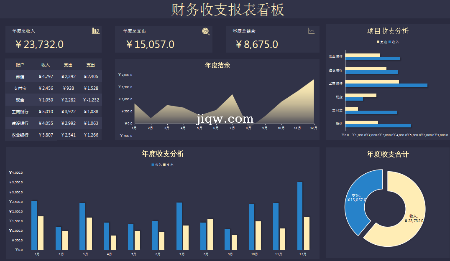This screenshot has width=450, height=261.
Task: Select the 收入 legend marker in 项目收支分析
Action: point(390,42)
